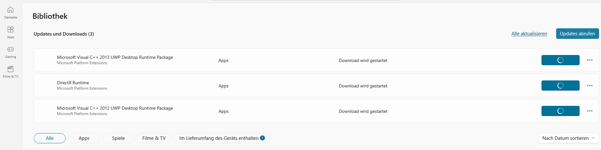Image resolution: width=601 pixels, height=150 pixels.
Task: Select the Alle filter chip
Action: pyautogui.click(x=50, y=138)
